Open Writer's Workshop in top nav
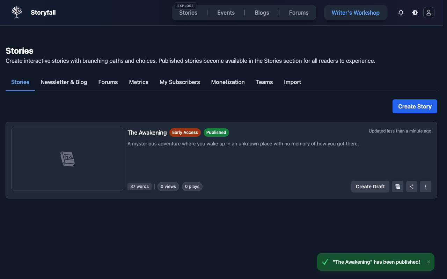 (x=356, y=13)
